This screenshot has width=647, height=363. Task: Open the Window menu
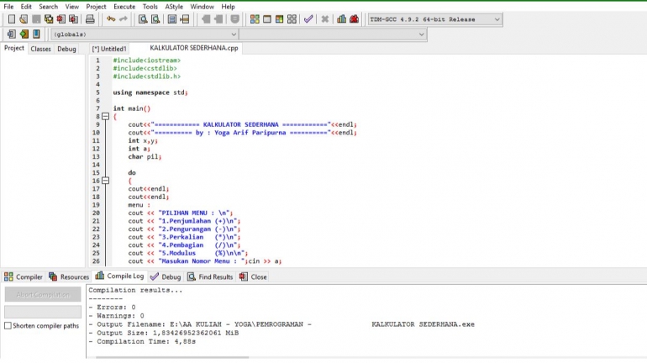point(203,7)
